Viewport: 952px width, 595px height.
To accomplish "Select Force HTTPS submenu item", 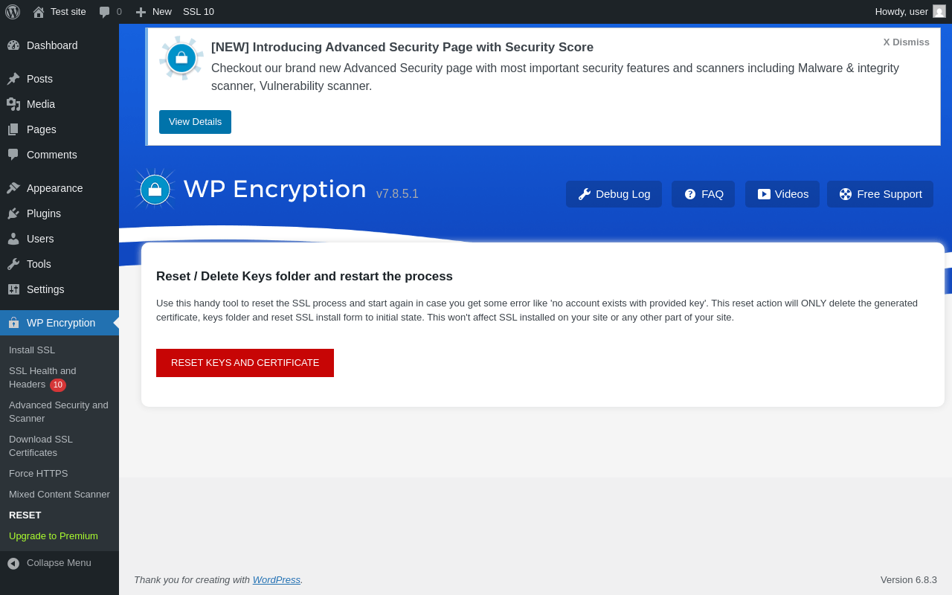I will [39, 474].
